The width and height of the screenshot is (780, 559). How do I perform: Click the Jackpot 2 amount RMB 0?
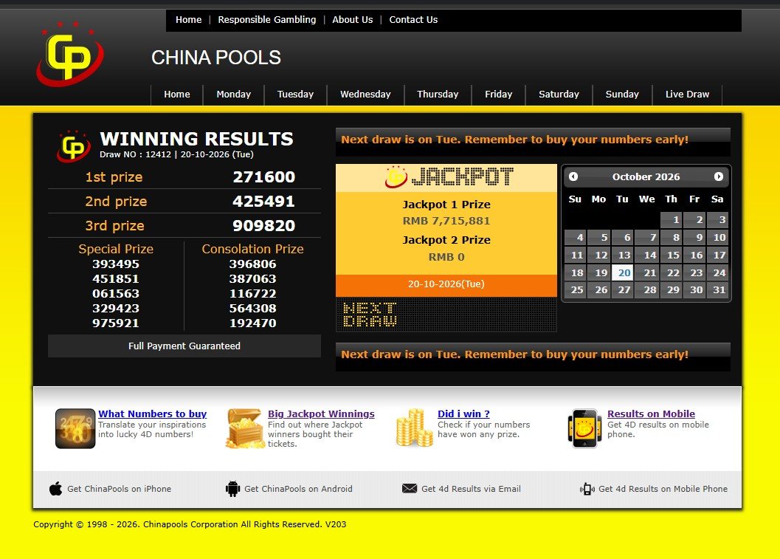pos(446,258)
